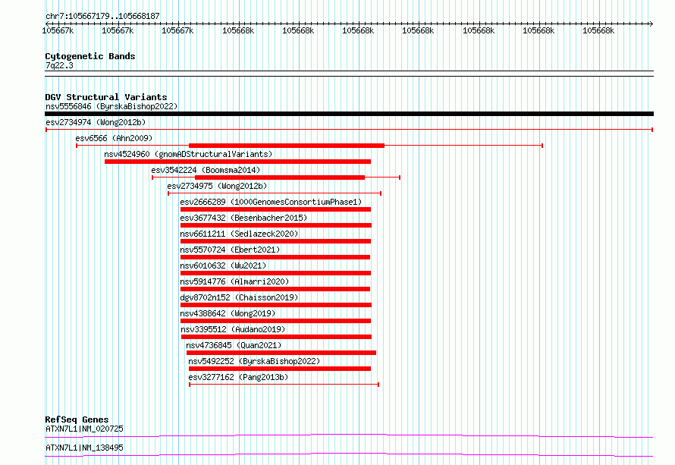Open variant nsv3395512 (Audano2019) label
Screen dimensions: 675x465
pos(233,329)
